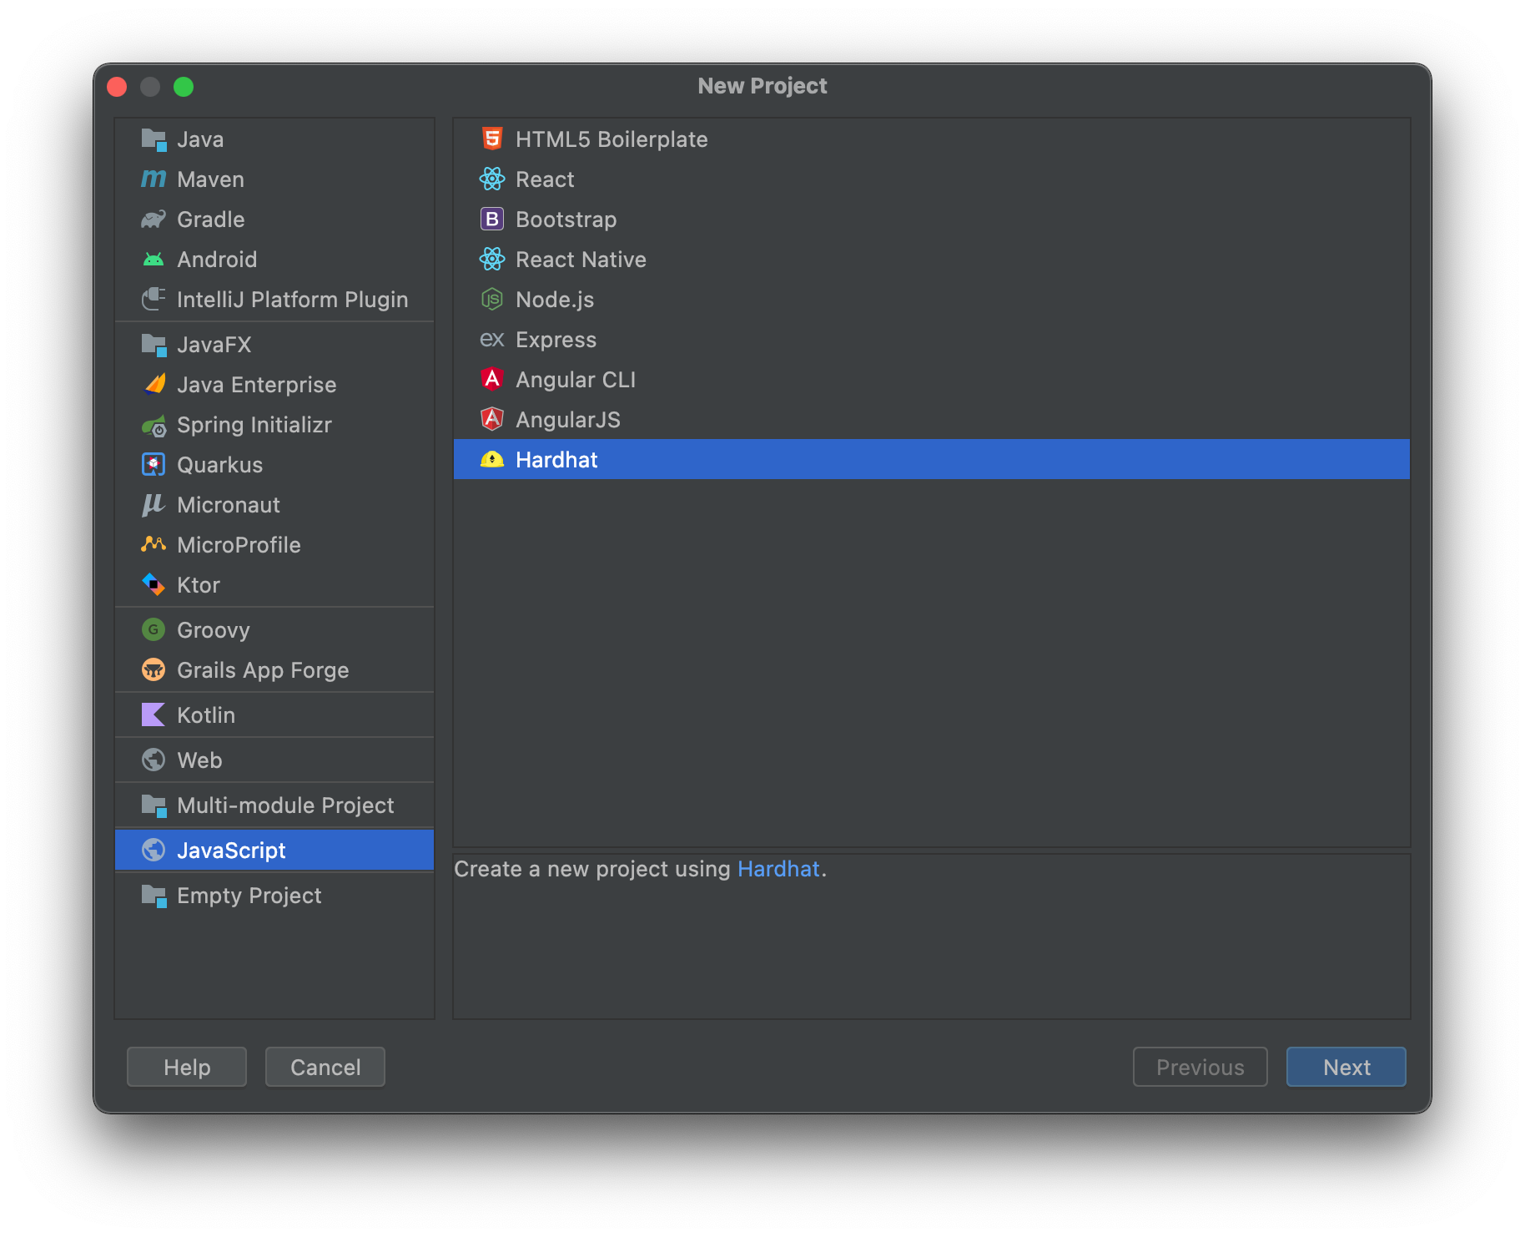Image resolution: width=1525 pixels, height=1237 pixels.
Task: Click the MicroProfile icon
Action: pyautogui.click(x=154, y=545)
